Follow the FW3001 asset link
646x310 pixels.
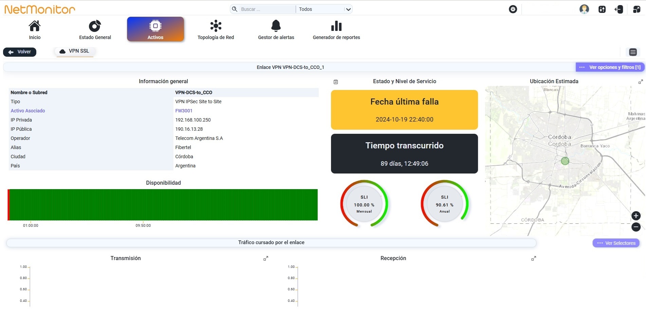tap(184, 111)
